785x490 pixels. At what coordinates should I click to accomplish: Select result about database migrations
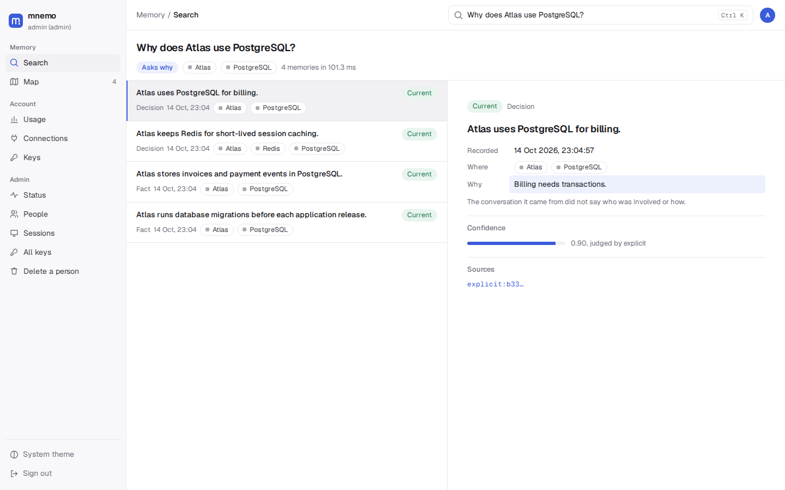[287, 223]
